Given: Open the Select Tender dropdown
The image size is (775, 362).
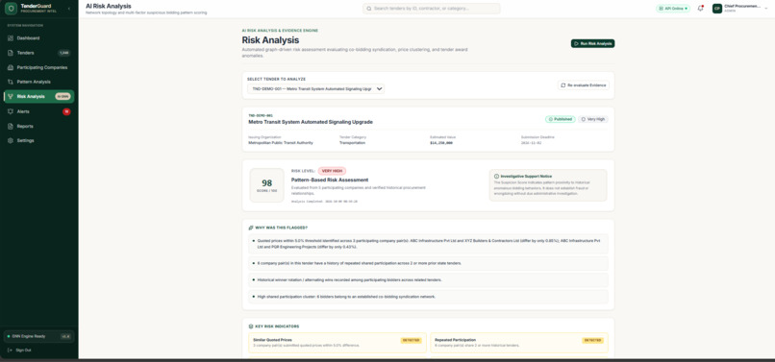Looking at the screenshot, I should 315,89.
